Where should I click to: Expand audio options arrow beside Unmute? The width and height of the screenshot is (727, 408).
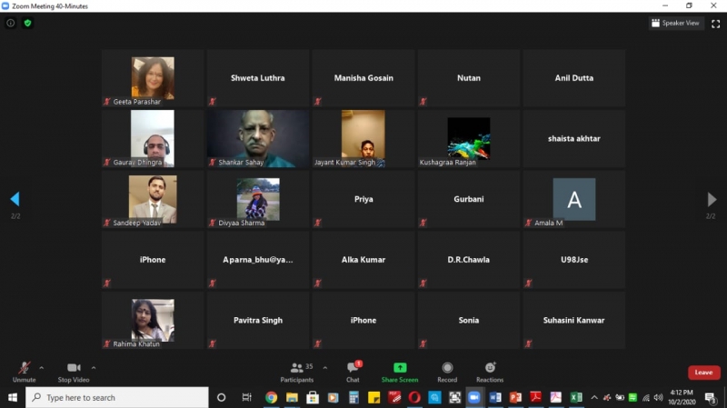[x=41, y=368]
